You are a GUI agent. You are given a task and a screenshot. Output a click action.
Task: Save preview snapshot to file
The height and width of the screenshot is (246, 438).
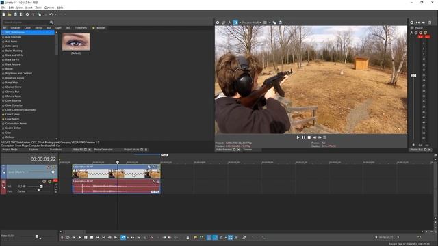click(x=280, y=23)
